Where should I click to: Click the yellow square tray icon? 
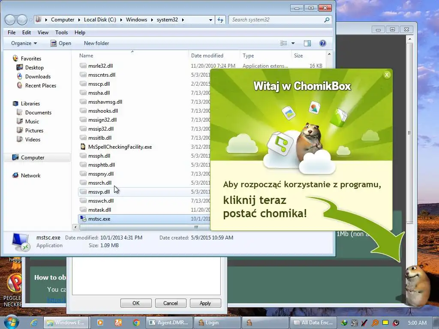[x=385, y=323]
